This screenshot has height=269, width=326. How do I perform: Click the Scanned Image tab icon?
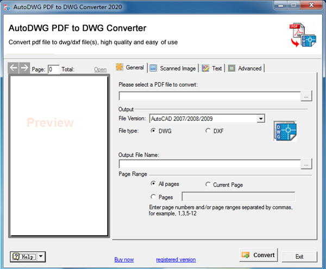[153, 68]
